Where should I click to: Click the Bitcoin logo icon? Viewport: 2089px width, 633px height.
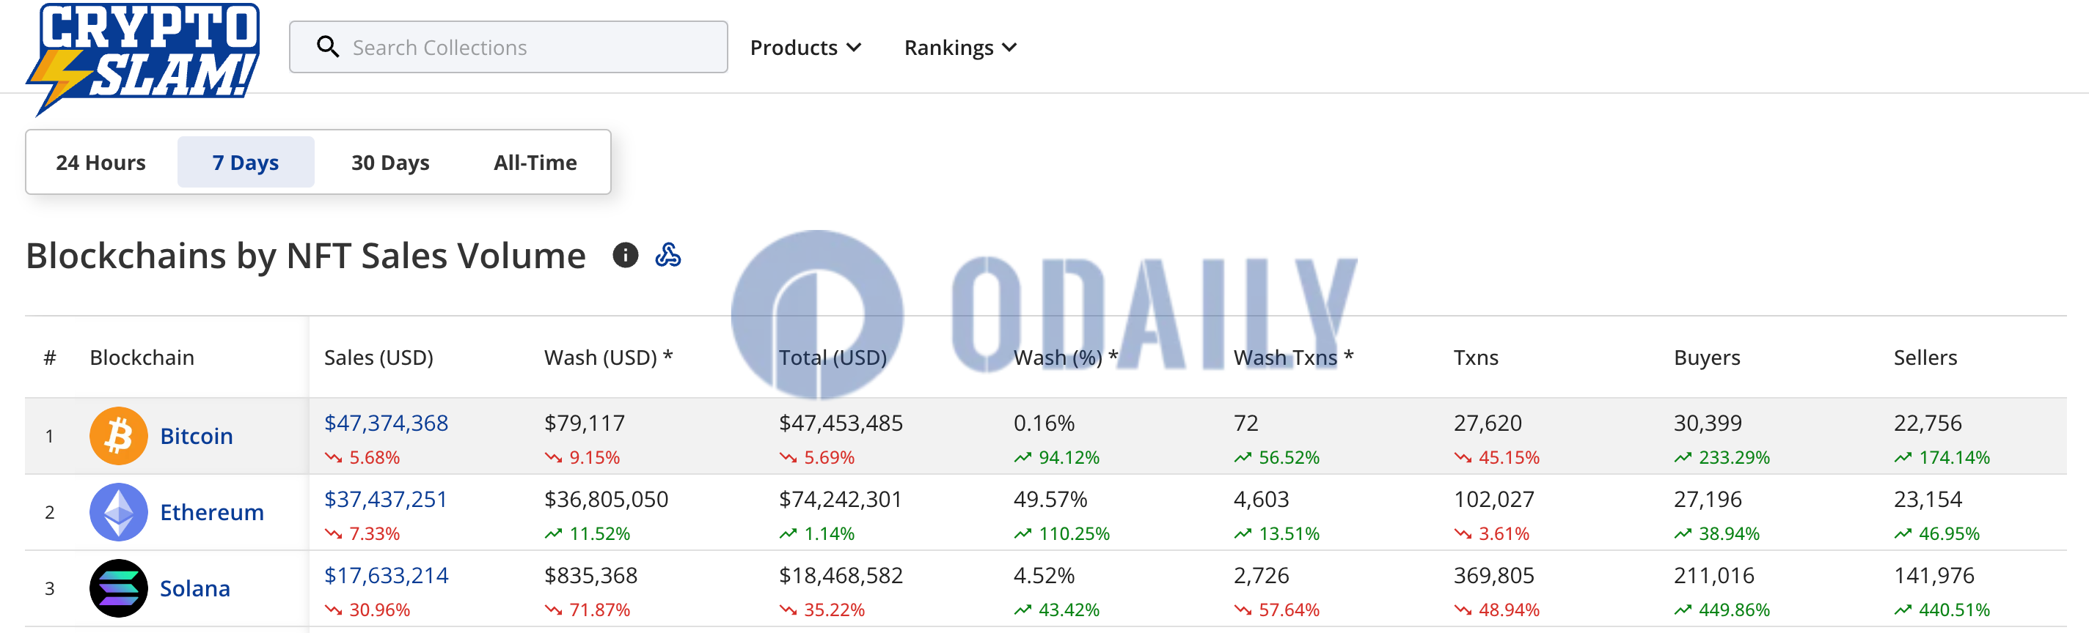118,436
